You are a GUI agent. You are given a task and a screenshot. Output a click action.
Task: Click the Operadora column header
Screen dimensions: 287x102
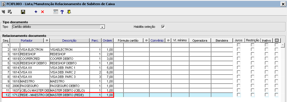(x=200, y=40)
